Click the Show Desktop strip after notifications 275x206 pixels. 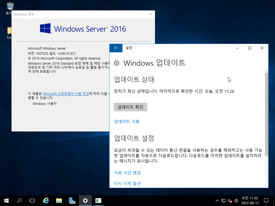(274, 201)
